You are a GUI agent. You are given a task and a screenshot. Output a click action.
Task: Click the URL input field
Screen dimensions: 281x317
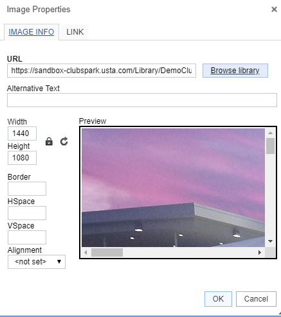tap(102, 71)
